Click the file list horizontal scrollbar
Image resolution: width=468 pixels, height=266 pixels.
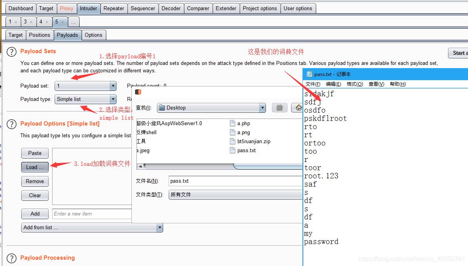[x=220, y=166]
